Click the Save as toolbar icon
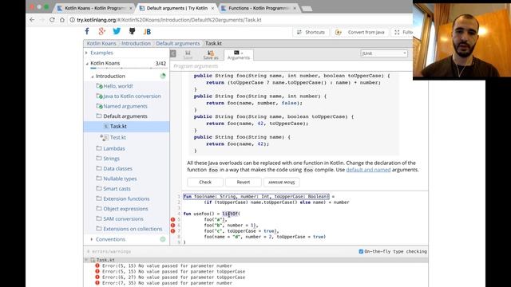 coord(211,55)
